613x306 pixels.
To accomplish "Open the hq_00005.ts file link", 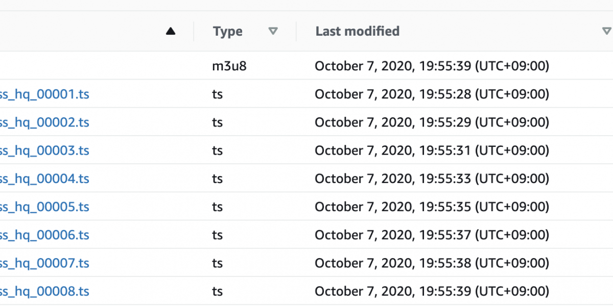I will (45, 207).
